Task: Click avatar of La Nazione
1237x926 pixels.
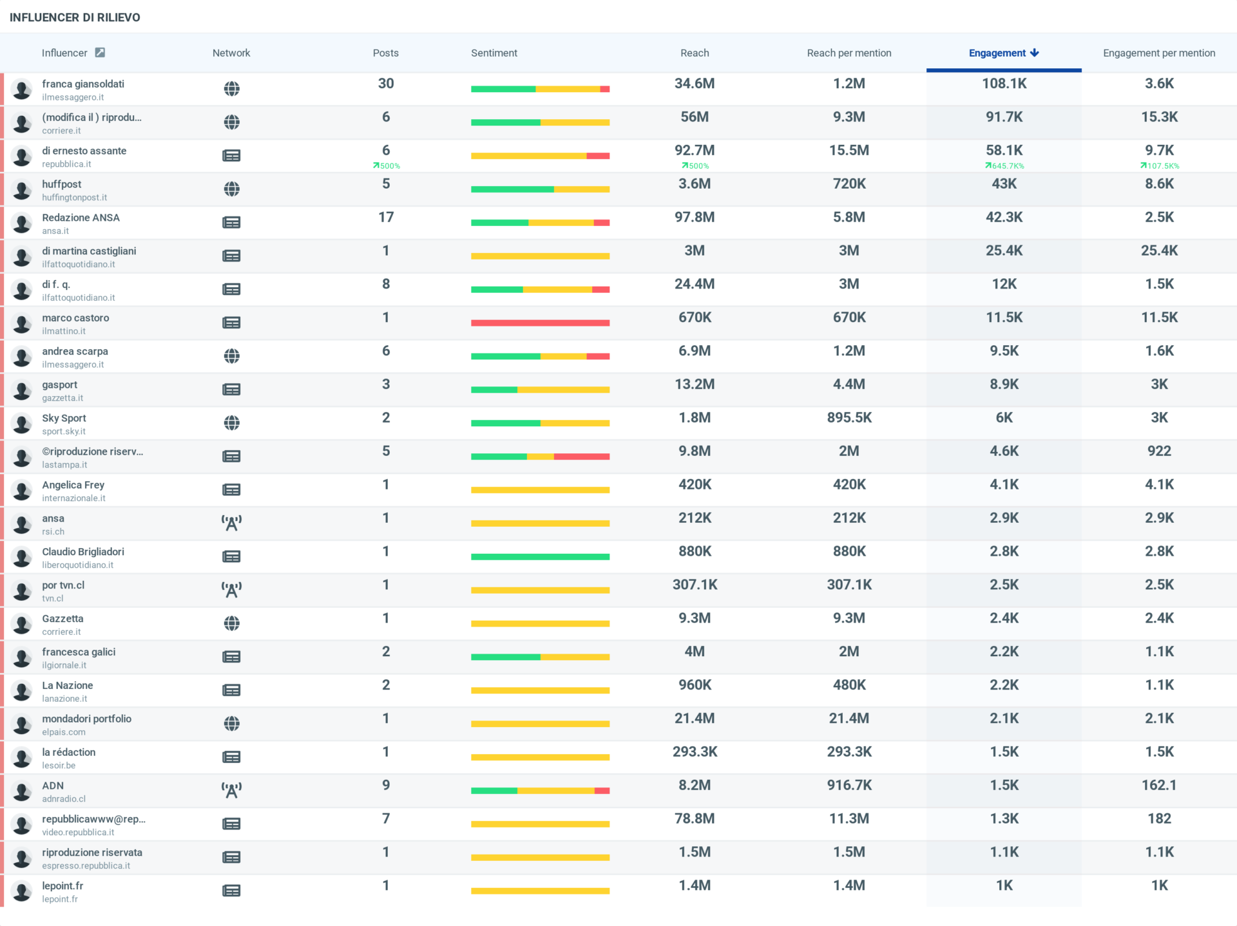Action: pos(22,691)
